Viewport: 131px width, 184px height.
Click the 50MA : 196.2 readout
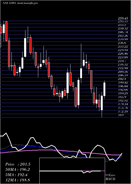click(17, 170)
